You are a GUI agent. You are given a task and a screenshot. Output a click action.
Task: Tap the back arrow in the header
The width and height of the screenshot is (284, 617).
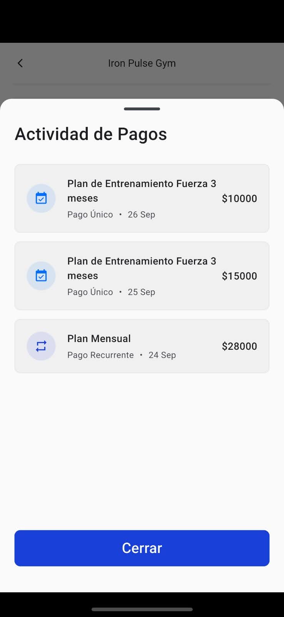coord(20,63)
